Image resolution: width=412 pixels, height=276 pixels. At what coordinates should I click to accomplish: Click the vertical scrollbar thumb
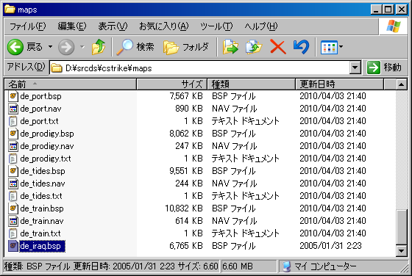pyautogui.click(x=402, y=227)
